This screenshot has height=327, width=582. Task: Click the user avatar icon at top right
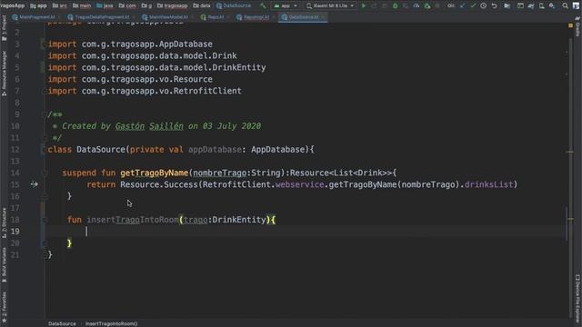coord(576,5)
